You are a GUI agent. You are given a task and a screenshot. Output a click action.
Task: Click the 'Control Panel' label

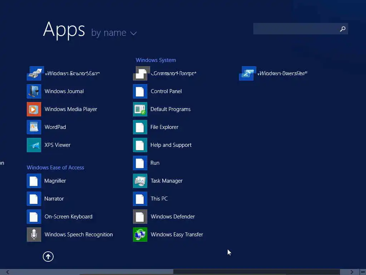[x=166, y=91]
